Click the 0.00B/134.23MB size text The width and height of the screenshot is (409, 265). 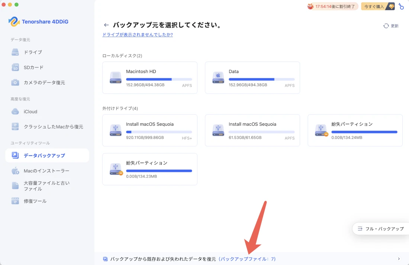[141, 176]
